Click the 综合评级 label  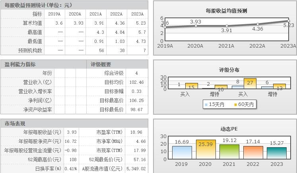click(114, 73)
